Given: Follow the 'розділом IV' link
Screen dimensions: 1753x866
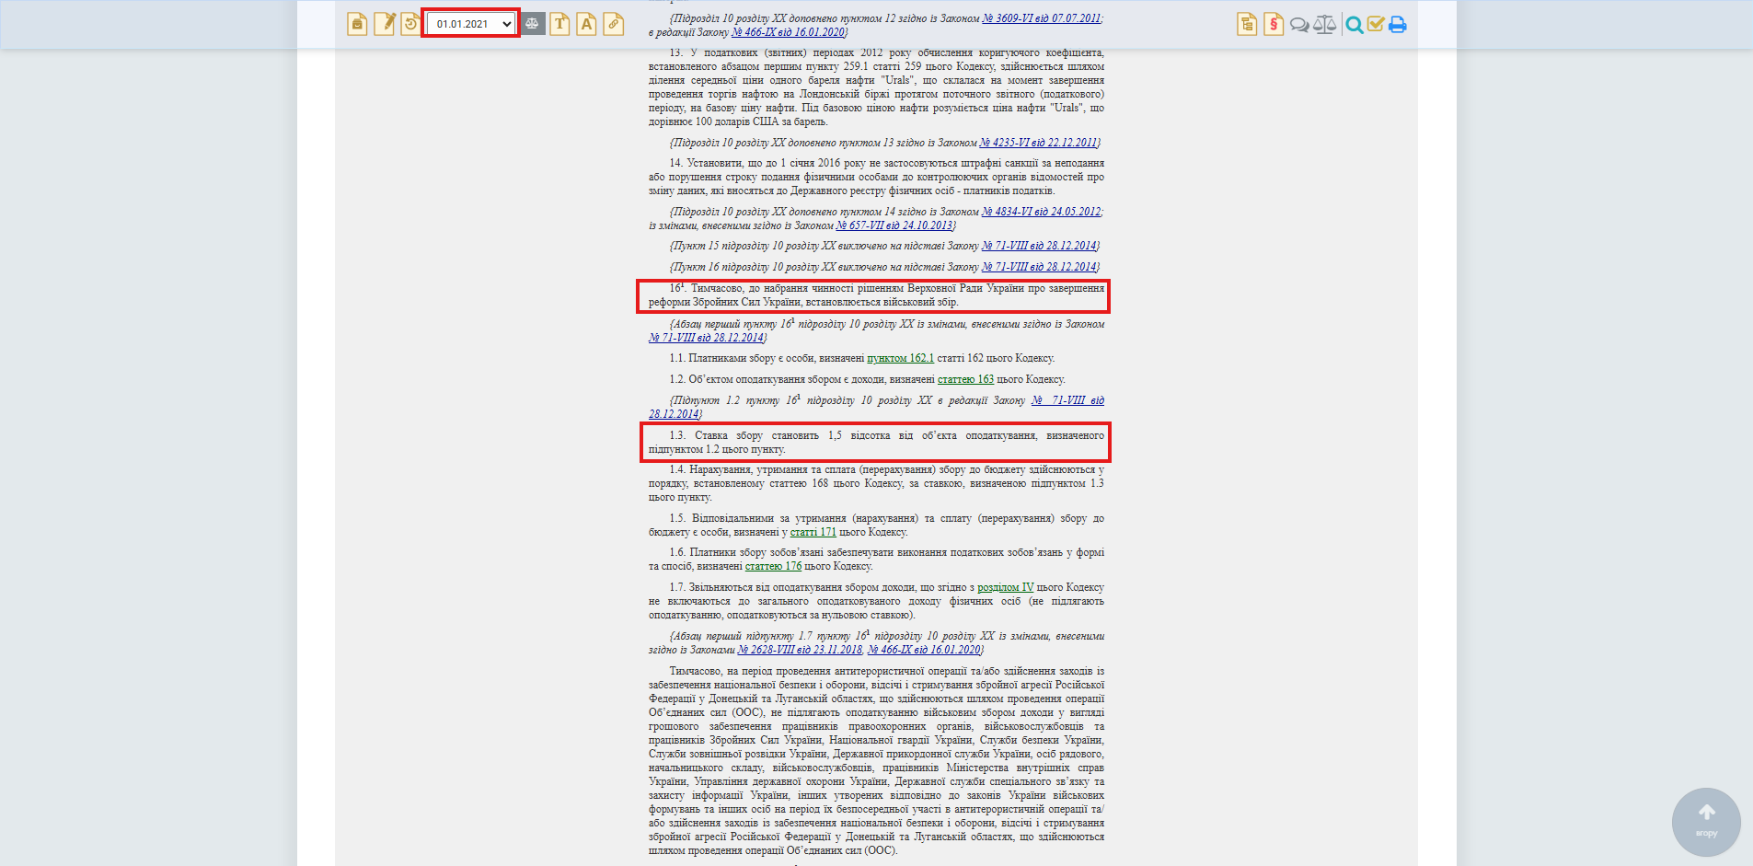Looking at the screenshot, I should [1005, 587].
